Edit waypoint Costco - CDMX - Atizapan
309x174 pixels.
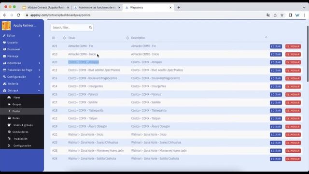click(x=276, y=62)
